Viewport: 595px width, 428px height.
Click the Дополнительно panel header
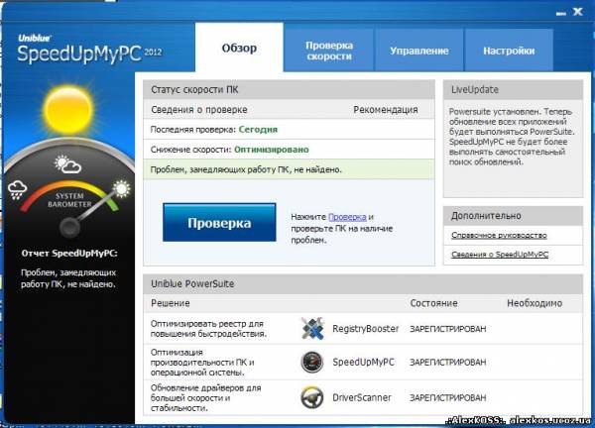point(513,216)
